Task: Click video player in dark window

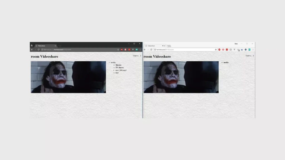Action: pyautogui.click(x=68, y=77)
